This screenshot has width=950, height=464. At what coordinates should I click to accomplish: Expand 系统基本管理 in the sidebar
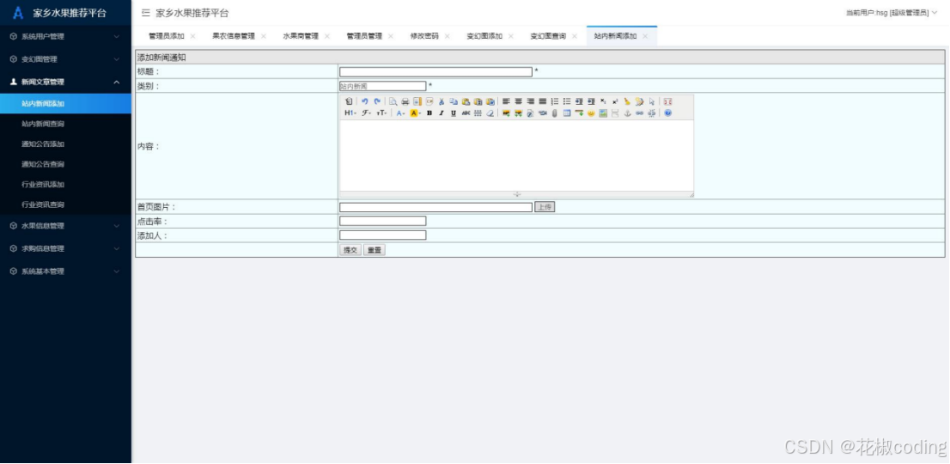click(65, 272)
